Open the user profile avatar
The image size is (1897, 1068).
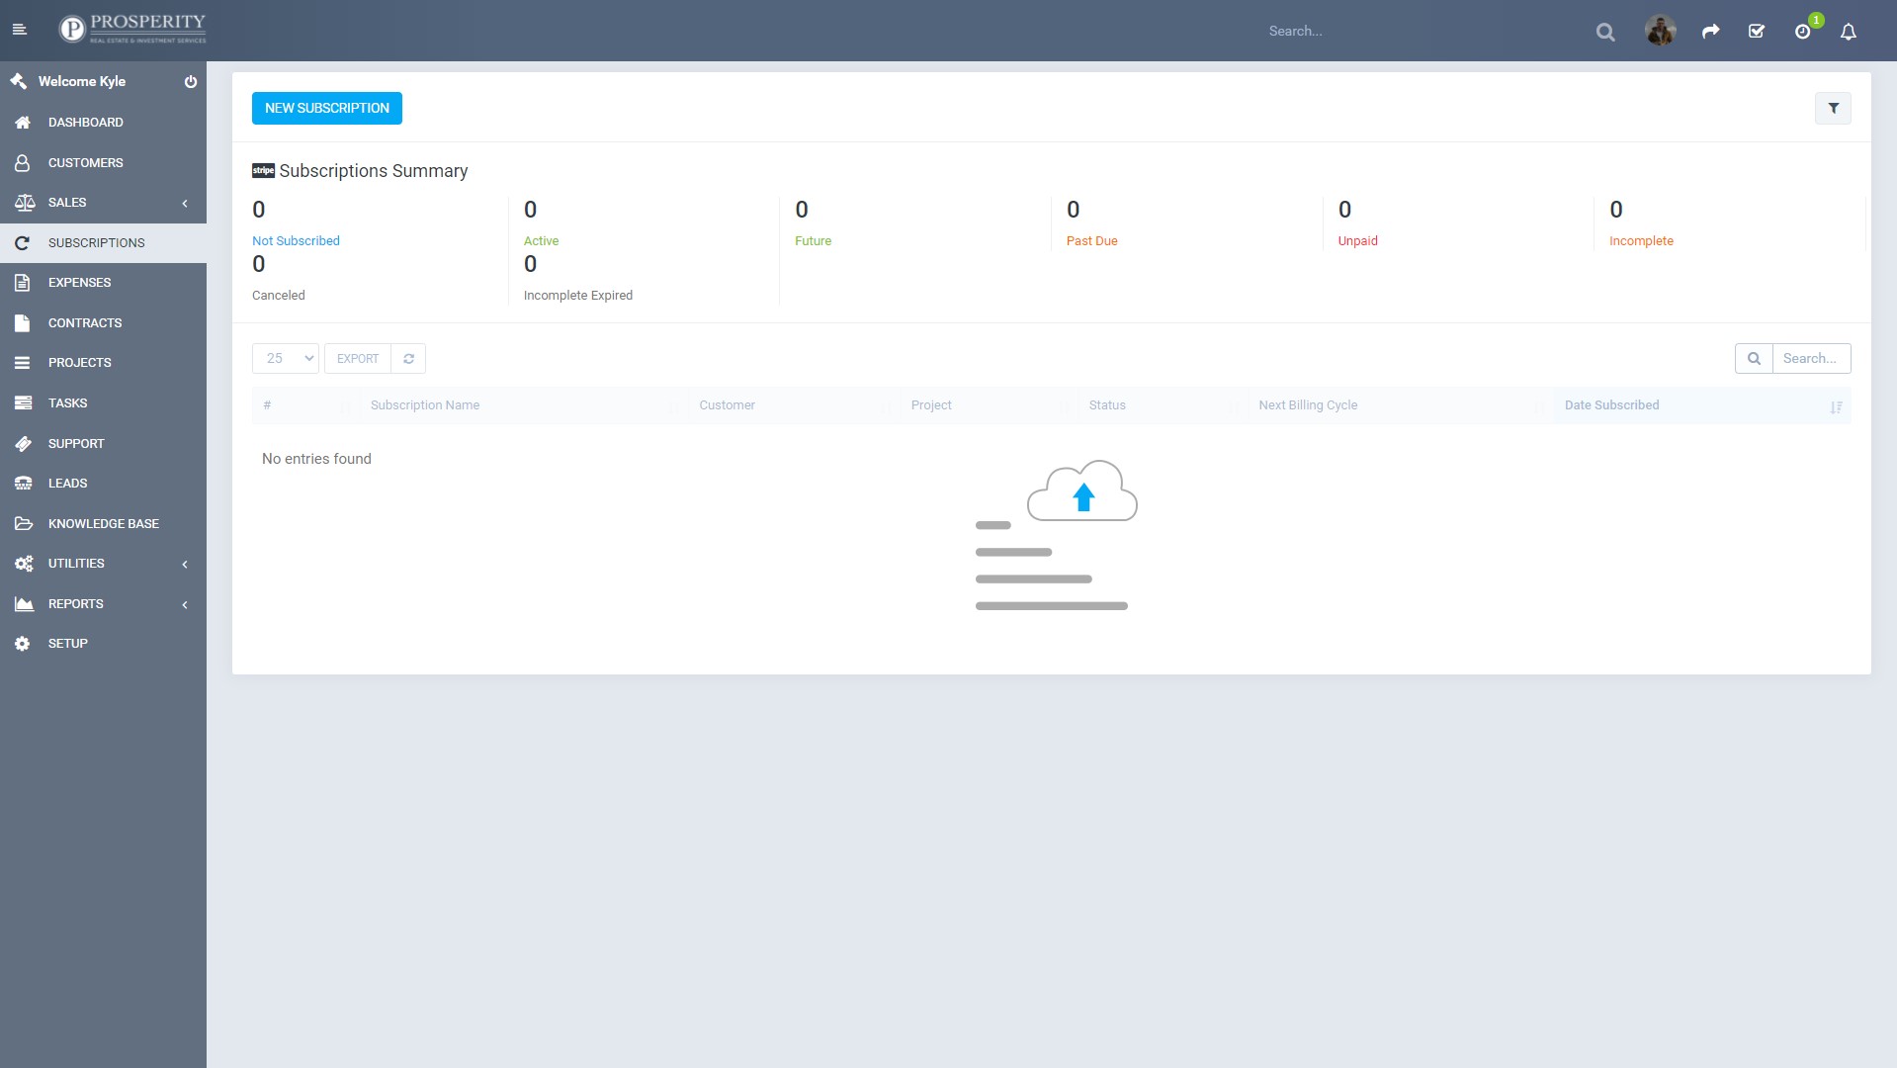click(x=1660, y=32)
